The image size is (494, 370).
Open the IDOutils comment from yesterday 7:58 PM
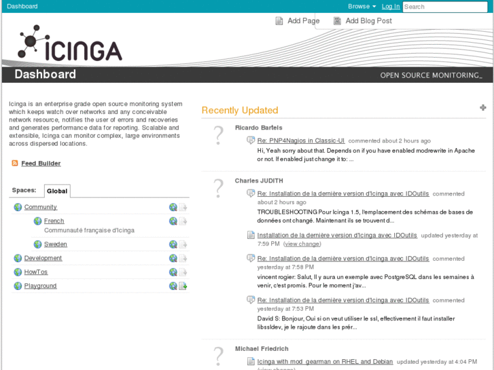point(343,258)
